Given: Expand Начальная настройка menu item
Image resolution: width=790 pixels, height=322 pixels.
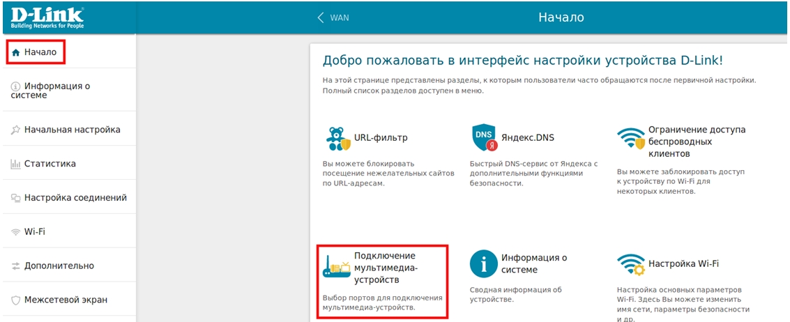Looking at the screenshot, I should tap(72, 130).
